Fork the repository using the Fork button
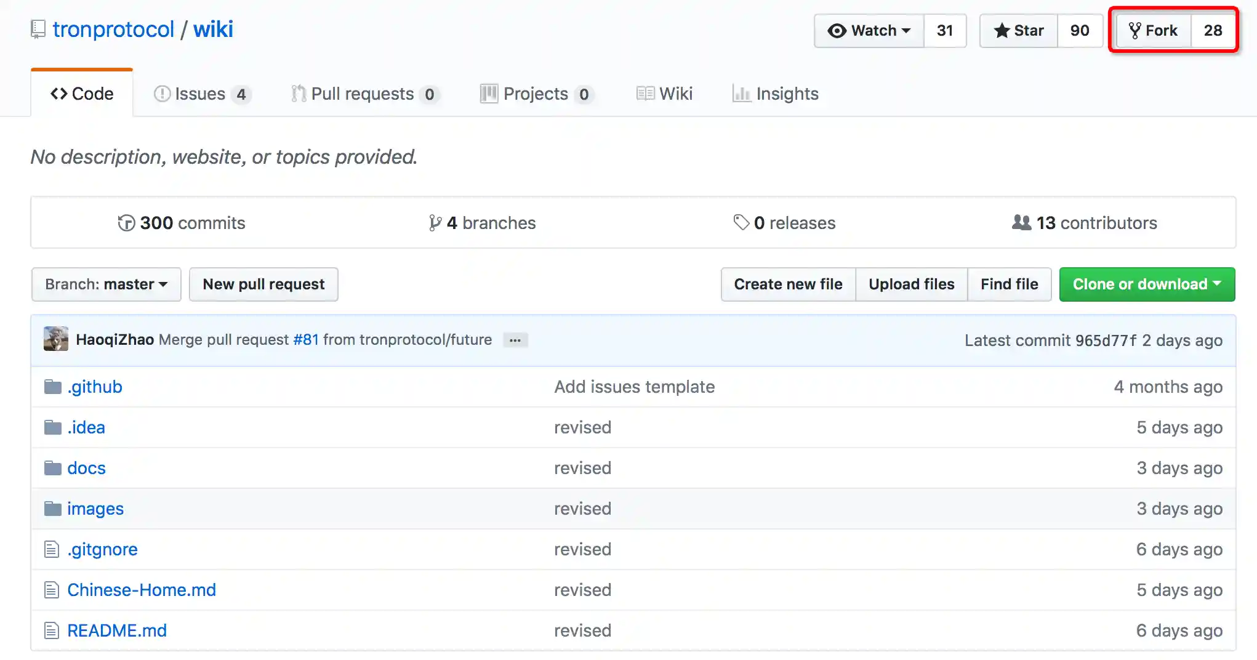Screen dimensions: 1257x660 coord(1153,31)
